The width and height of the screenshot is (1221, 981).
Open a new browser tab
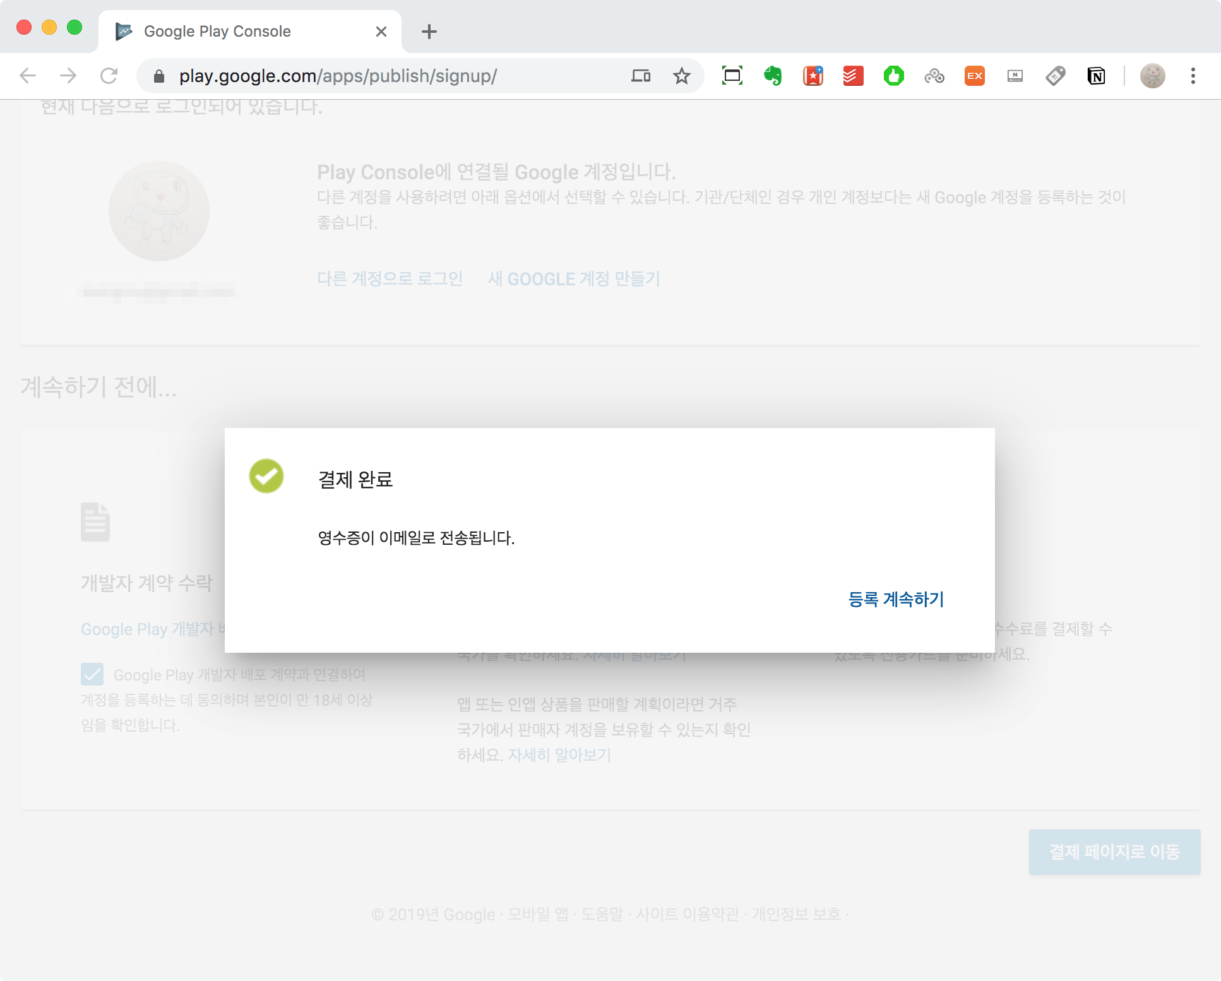pos(429,32)
